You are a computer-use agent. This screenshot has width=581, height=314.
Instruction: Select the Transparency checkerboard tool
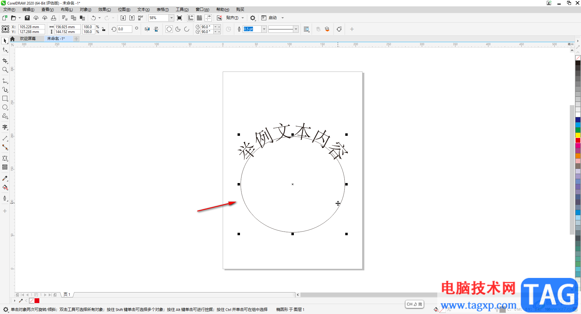click(5, 167)
